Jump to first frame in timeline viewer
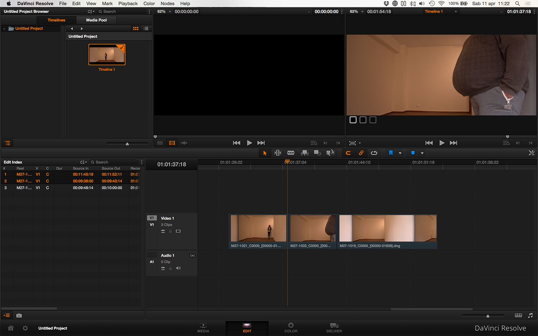The width and height of the screenshot is (538, 336). pyautogui.click(x=429, y=143)
